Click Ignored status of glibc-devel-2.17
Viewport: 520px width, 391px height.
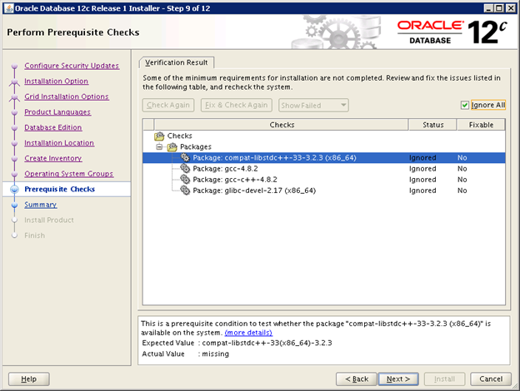[422, 191]
